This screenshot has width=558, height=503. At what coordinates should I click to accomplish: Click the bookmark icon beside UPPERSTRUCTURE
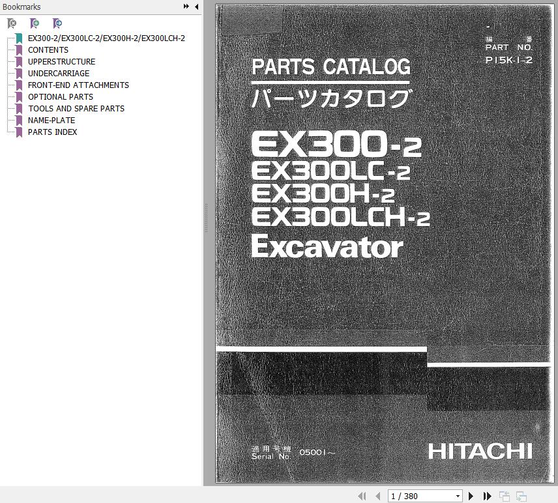point(19,61)
